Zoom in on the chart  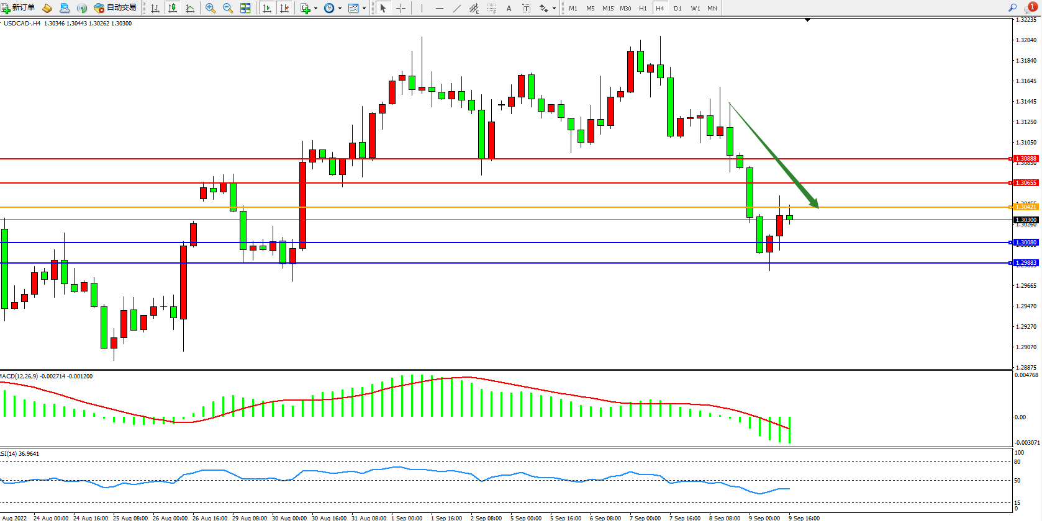tap(211, 8)
